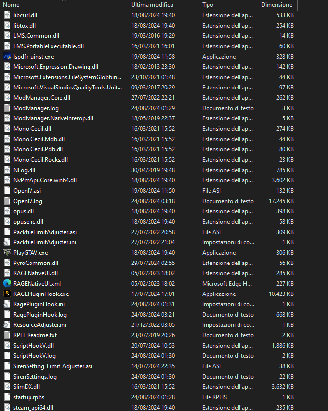
Task: Select the opusenc.dll file name
Action: coord(29,222)
